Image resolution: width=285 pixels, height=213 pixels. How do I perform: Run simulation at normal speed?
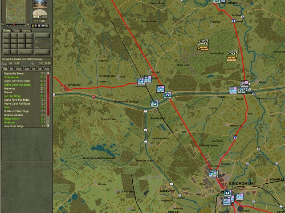(36, 26)
